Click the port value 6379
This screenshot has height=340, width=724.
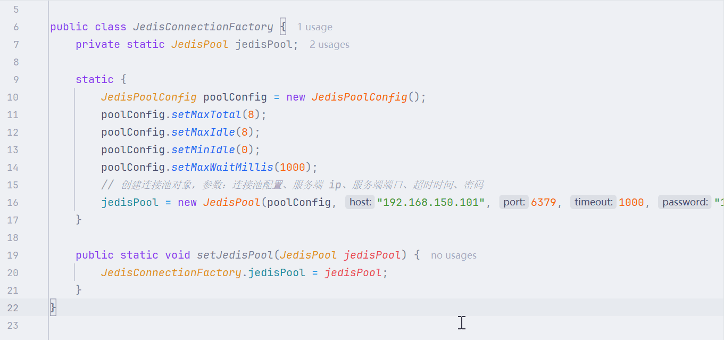[543, 202]
